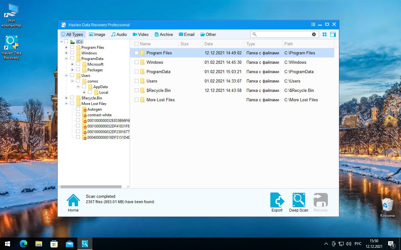Toggle the preview pane icon
This screenshot has width=401, height=250.
coord(333,34)
